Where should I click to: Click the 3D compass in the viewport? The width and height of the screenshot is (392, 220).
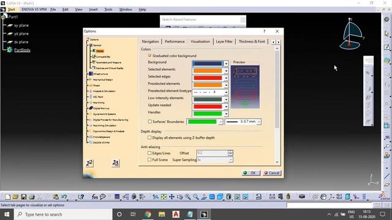click(352, 34)
